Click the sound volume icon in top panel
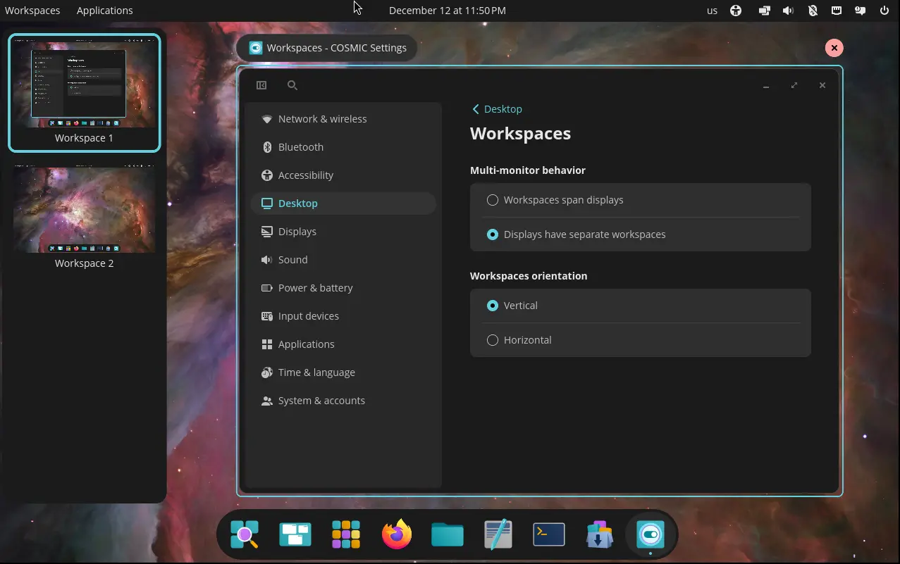Image resolution: width=900 pixels, height=564 pixels. pos(788,11)
